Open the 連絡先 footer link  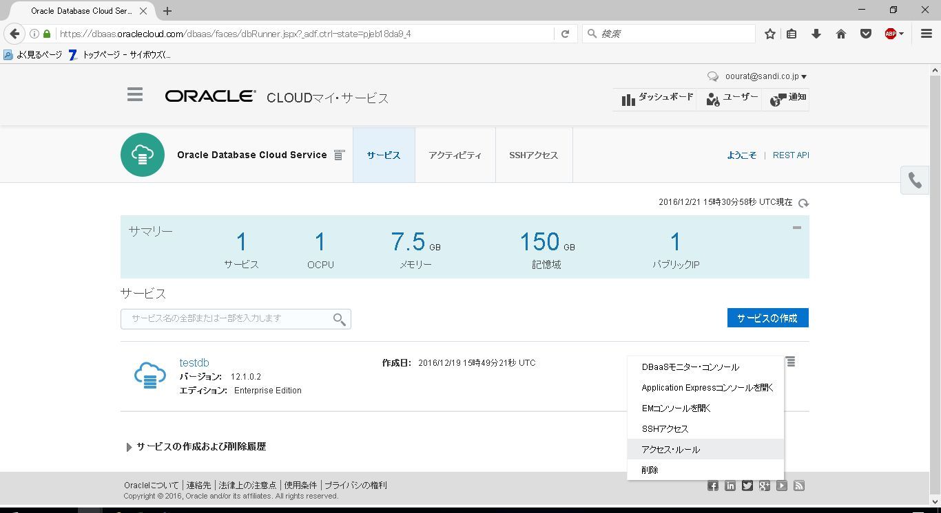[x=198, y=485]
